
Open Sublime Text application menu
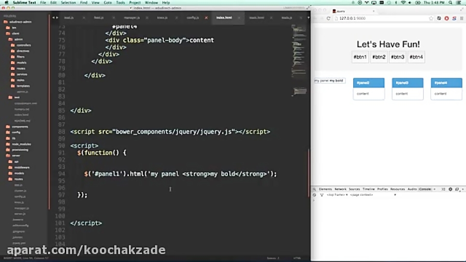point(24,3)
